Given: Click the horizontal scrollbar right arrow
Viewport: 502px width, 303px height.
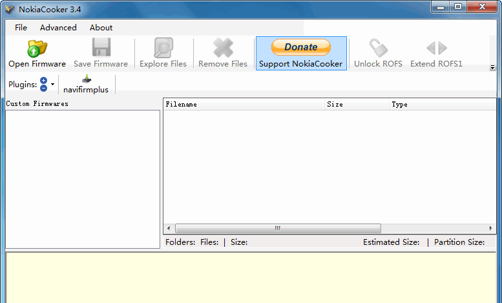Looking at the screenshot, I should (x=490, y=228).
